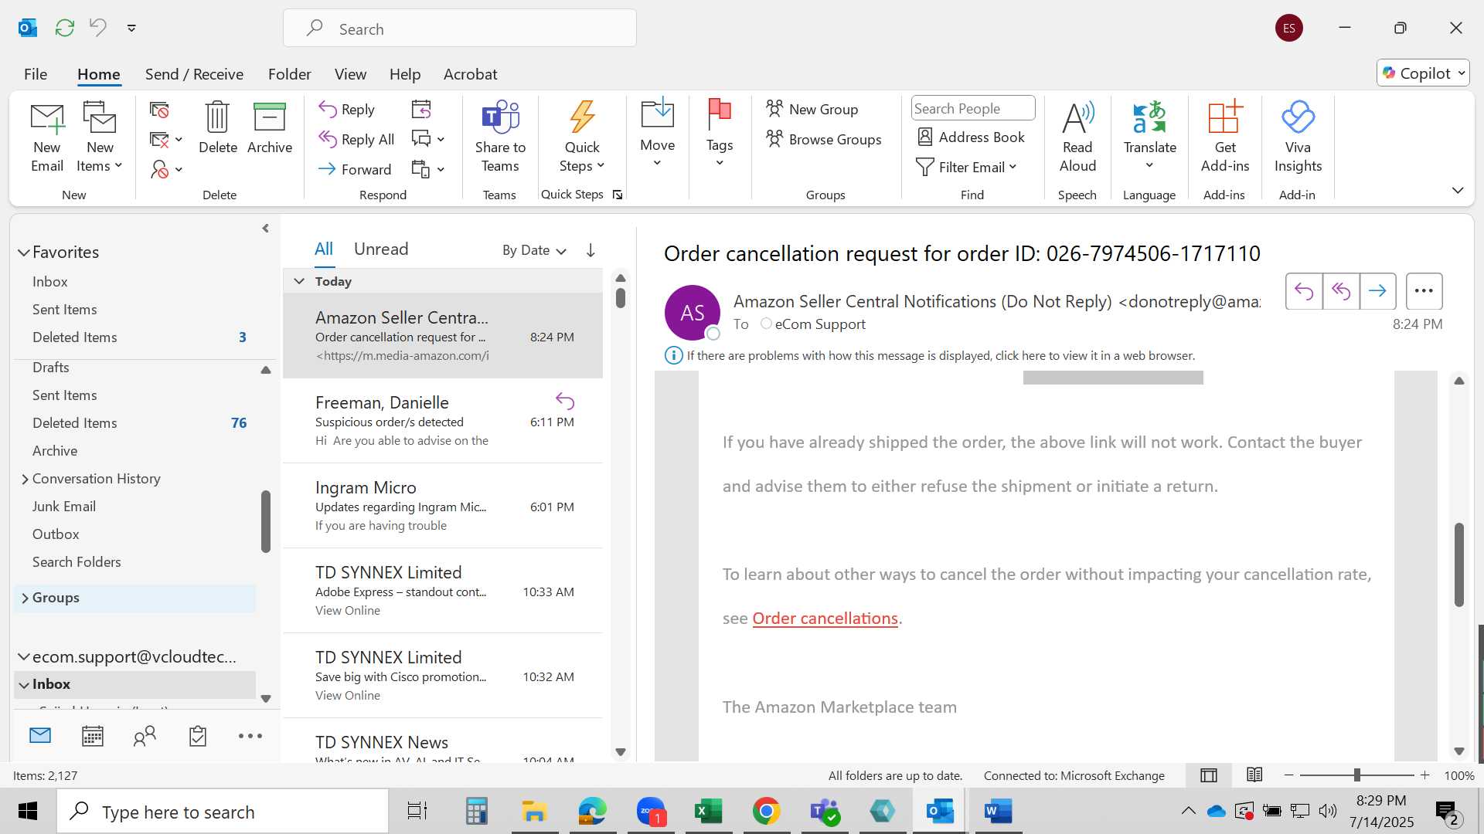
Task: Forward using reading pane arrow icon
Action: click(x=1377, y=291)
